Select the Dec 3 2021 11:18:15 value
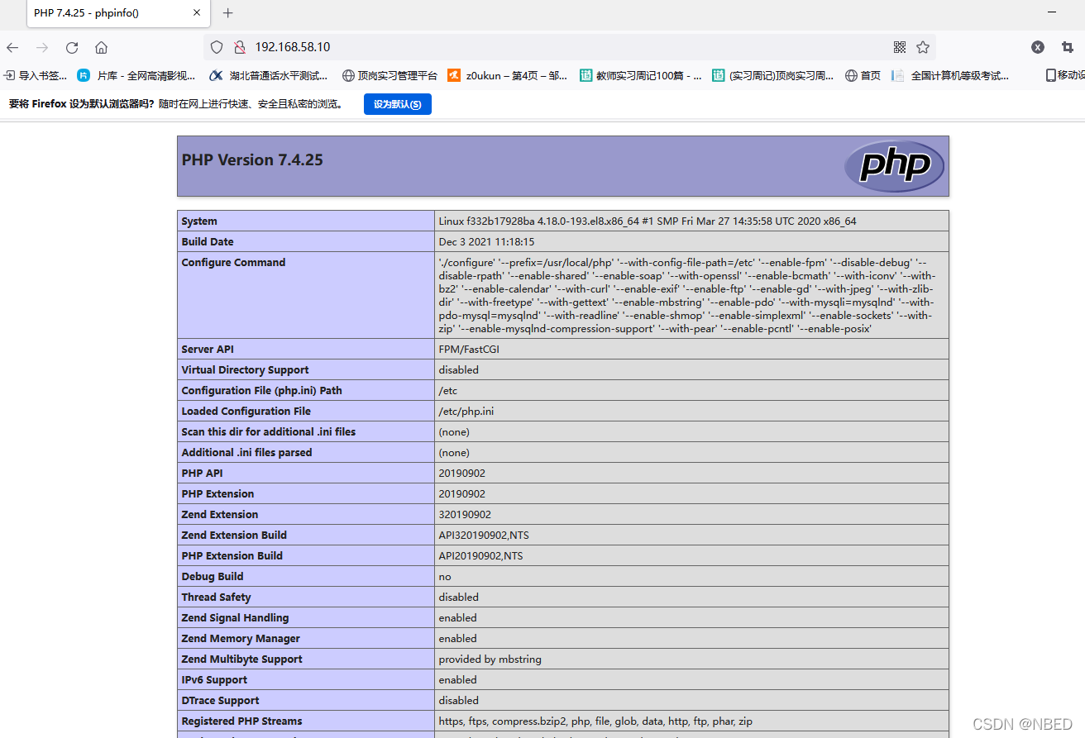 click(486, 242)
